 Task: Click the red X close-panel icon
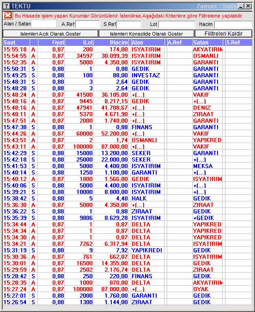click(8, 15)
